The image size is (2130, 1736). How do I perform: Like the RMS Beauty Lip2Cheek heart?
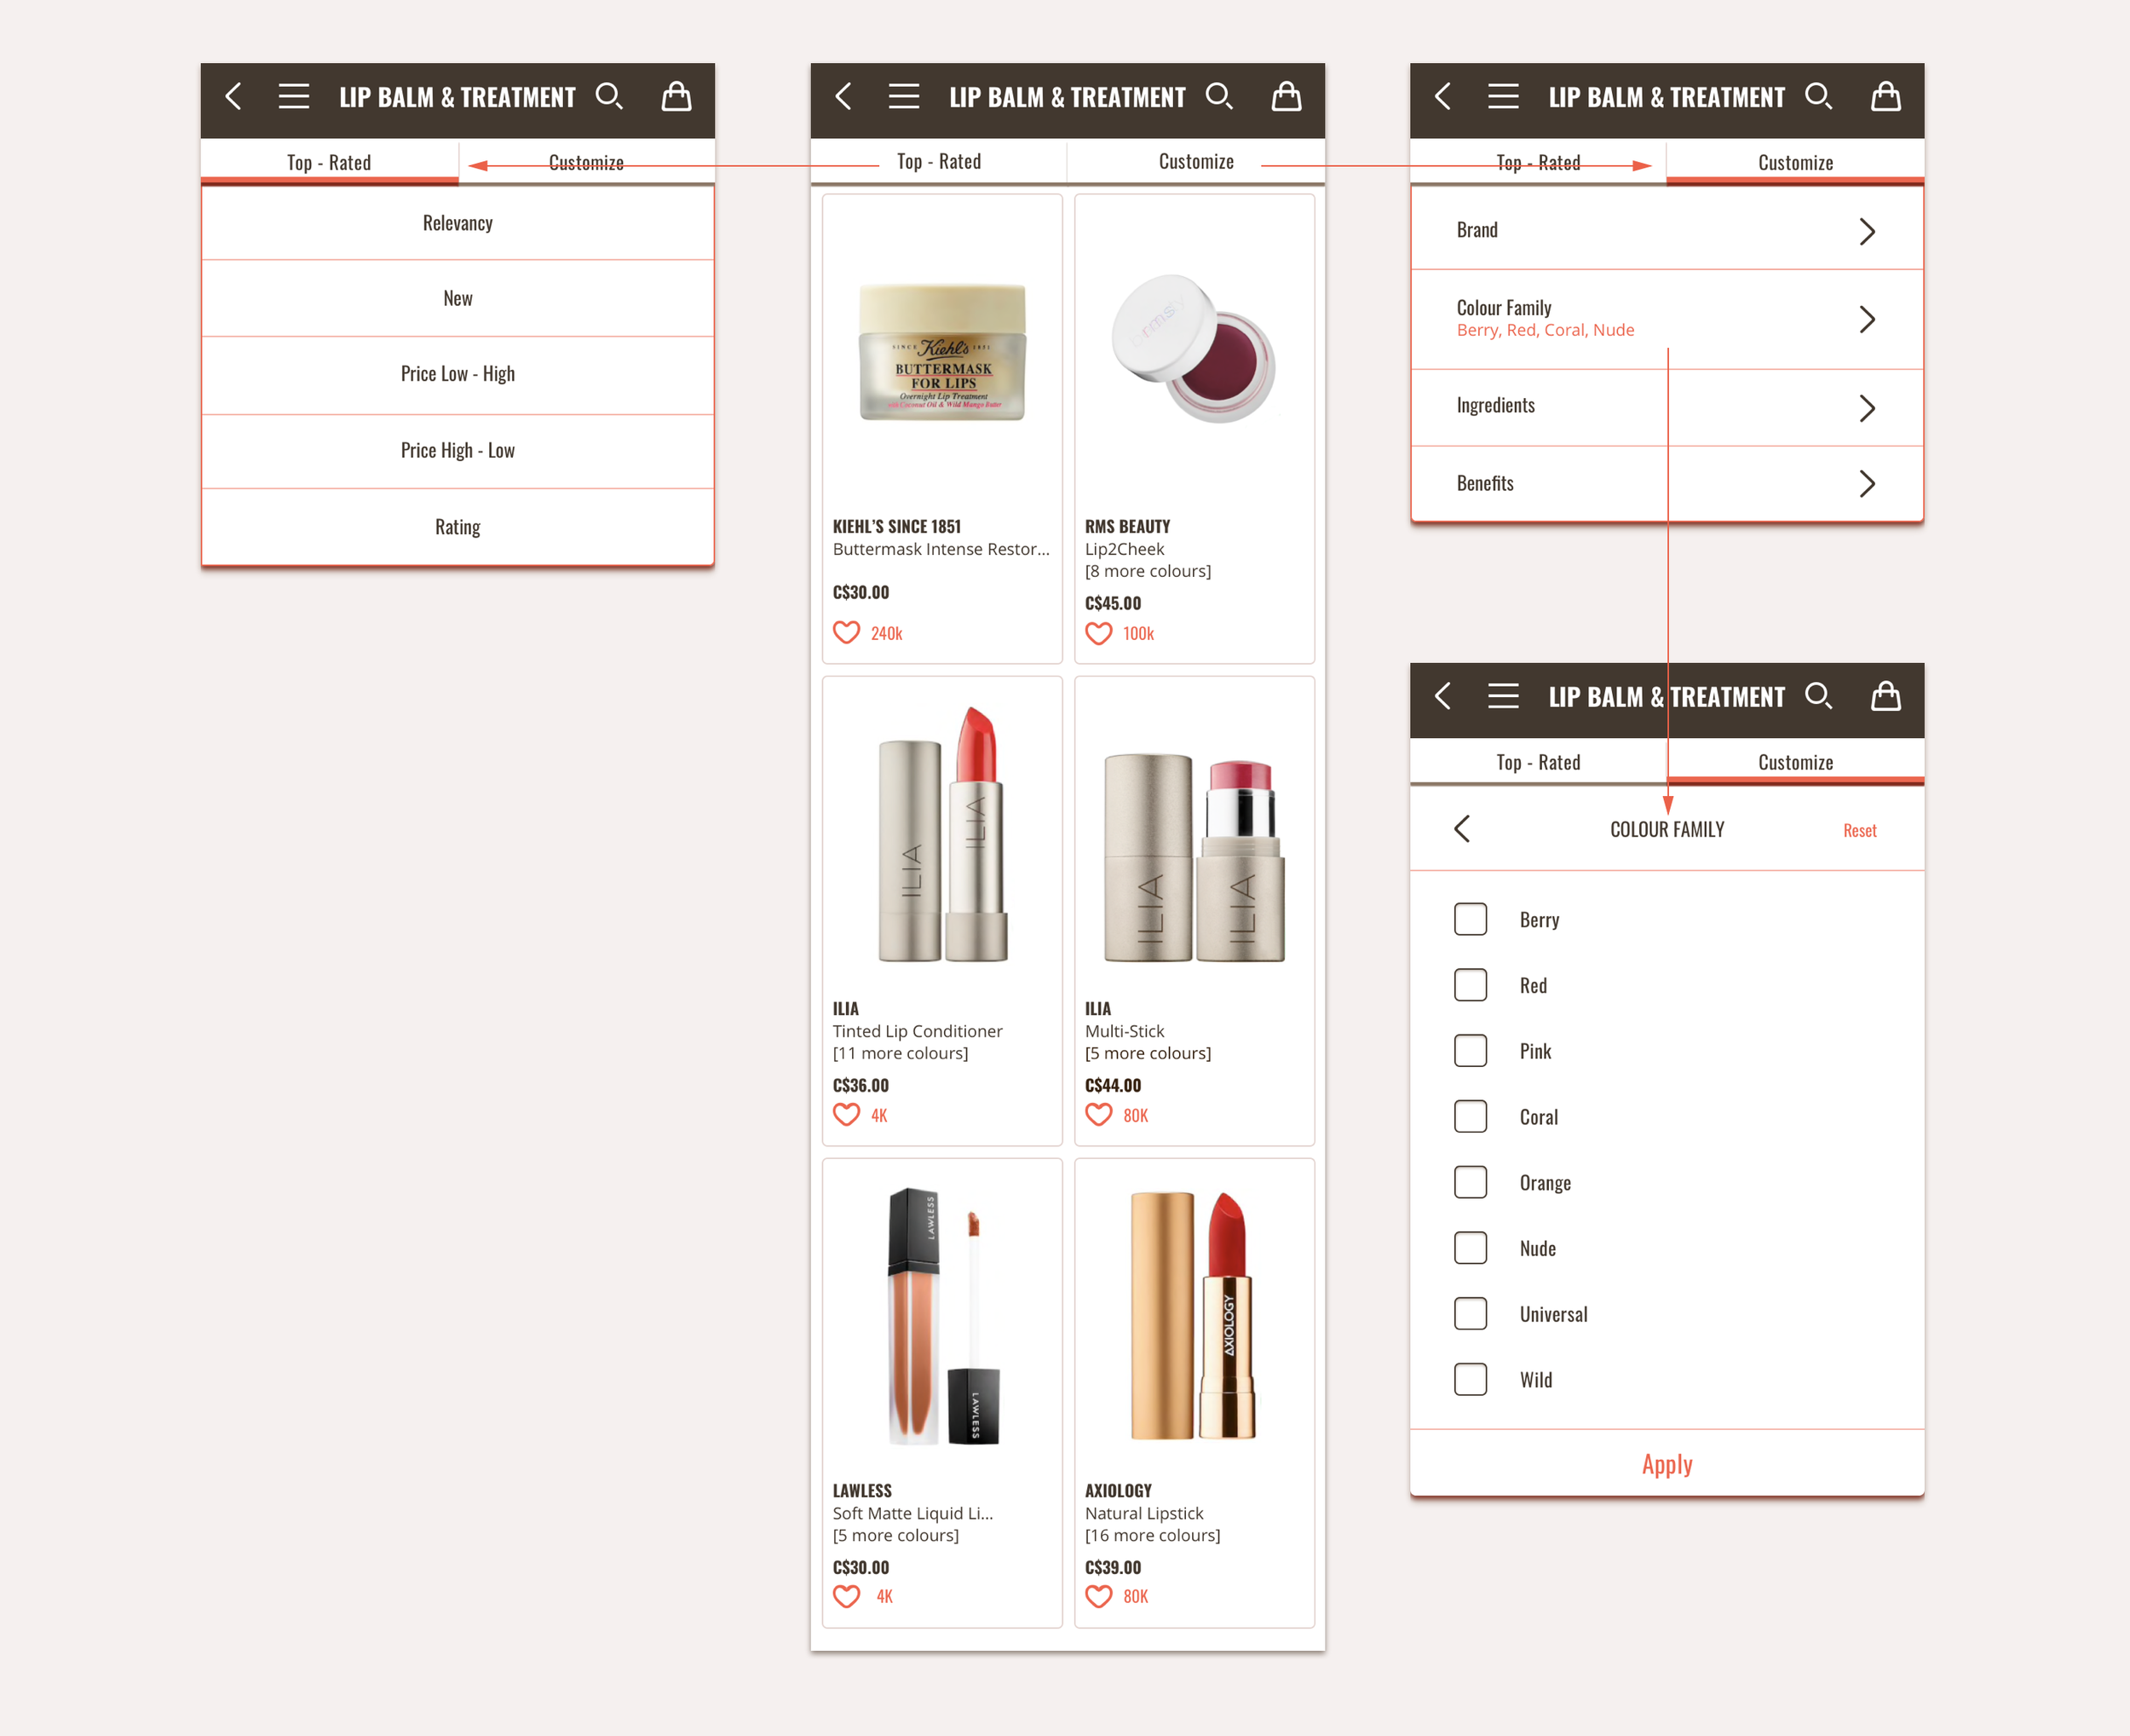coord(1098,633)
